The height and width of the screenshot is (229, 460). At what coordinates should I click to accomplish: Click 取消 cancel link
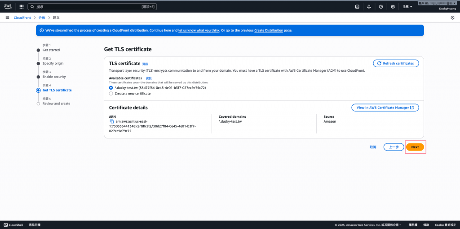click(x=373, y=147)
